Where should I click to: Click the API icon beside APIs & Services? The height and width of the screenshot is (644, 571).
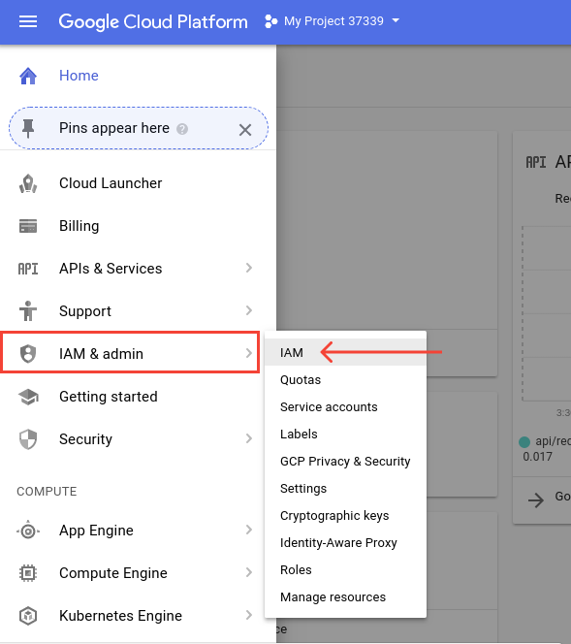[28, 269]
